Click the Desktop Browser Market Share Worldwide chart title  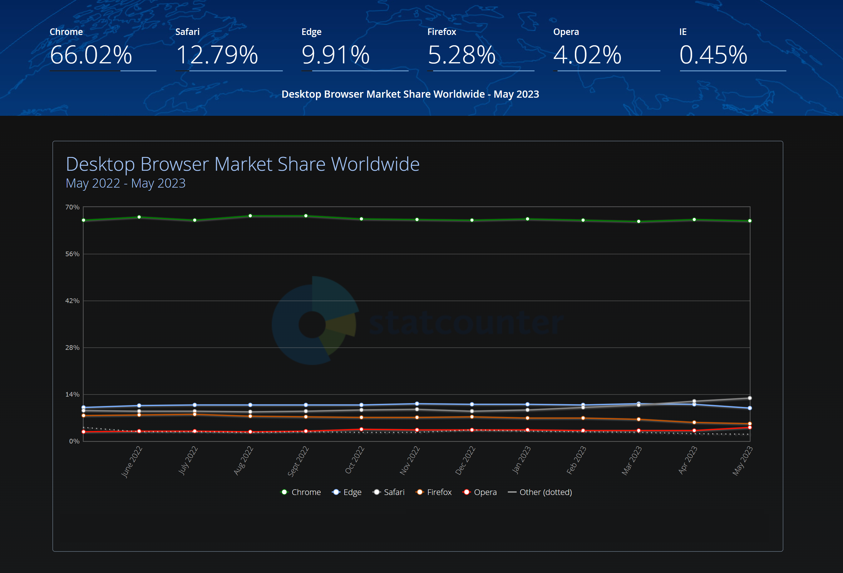pyautogui.click(x=243, y=164)
